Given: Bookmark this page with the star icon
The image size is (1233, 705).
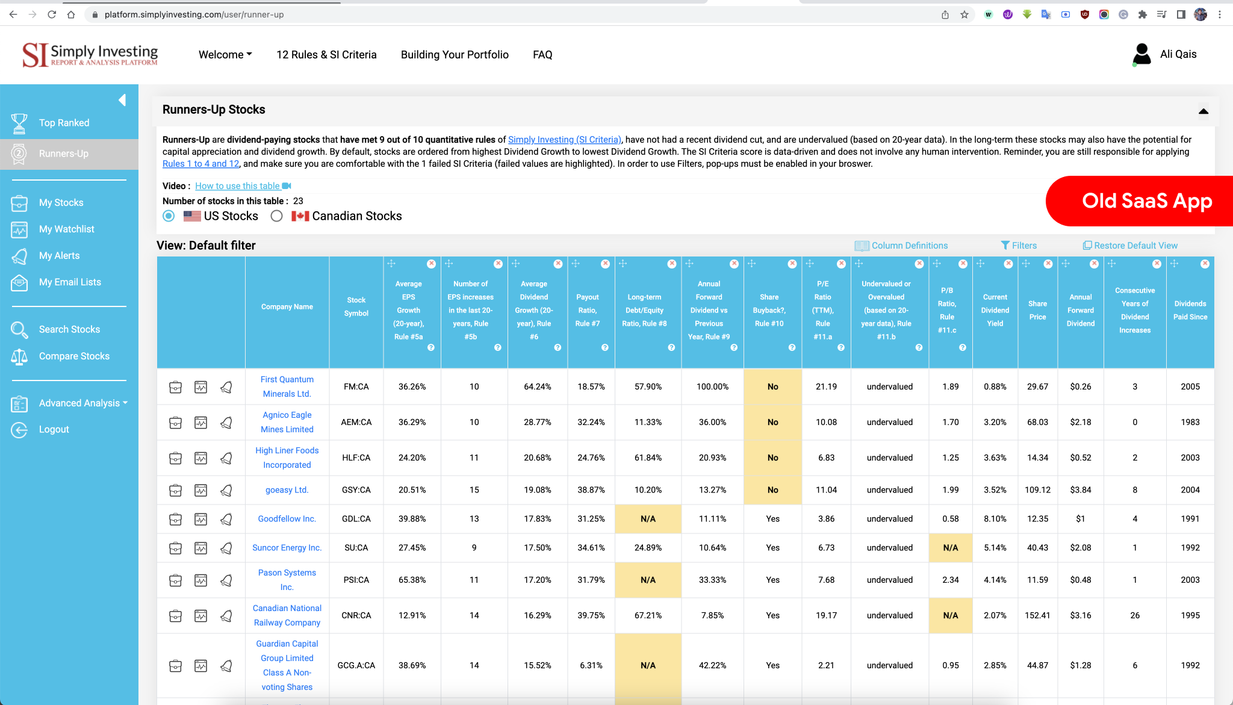Looking at the screenshot, I should [964, 14].
